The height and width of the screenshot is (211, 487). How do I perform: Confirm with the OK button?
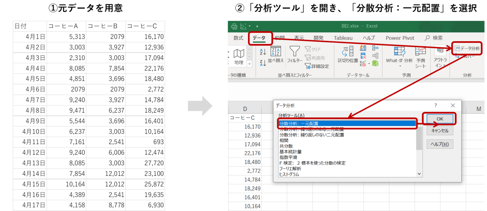click(x=440, y=118)
